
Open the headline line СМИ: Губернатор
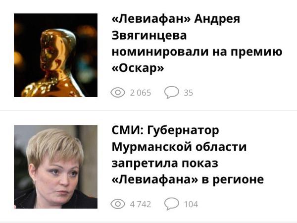[165, 131]
